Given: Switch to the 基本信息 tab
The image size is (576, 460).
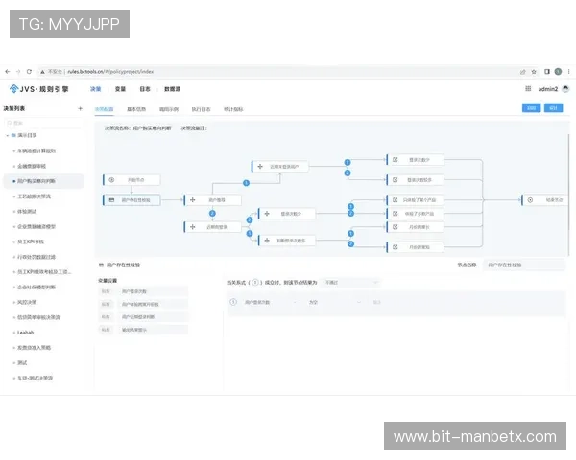Looking at the screenshot, I should click(x=136, y=108).
